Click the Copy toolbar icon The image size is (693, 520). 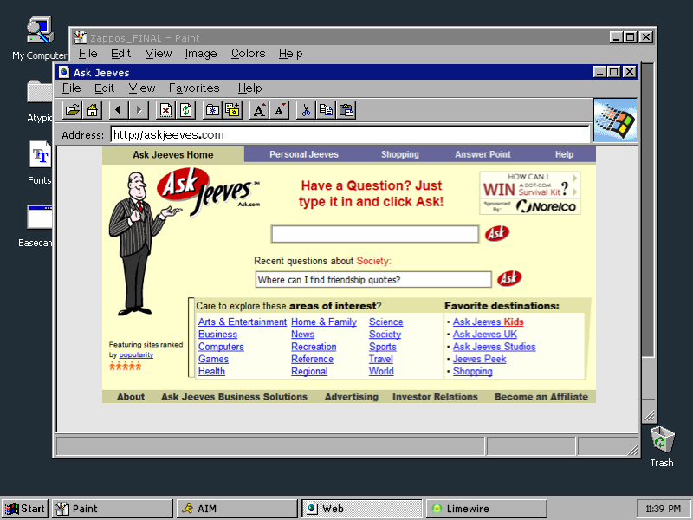click(x=327, y=110)
